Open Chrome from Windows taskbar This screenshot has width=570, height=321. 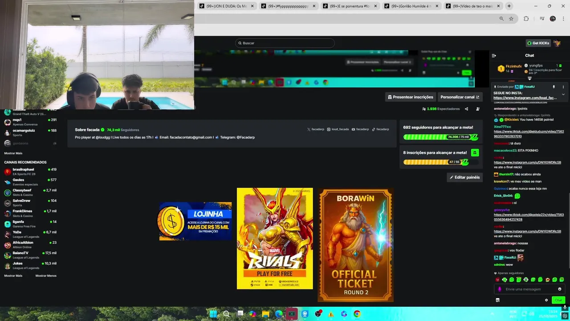[357, 314]
